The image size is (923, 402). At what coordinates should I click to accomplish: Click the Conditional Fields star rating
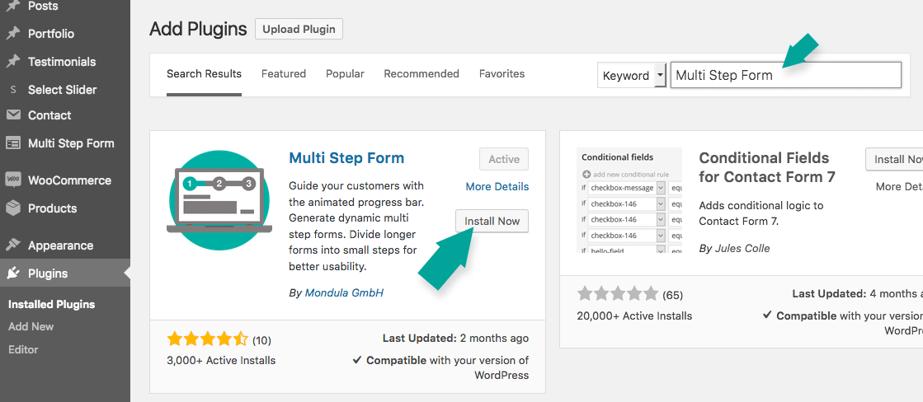coord(618,294)
